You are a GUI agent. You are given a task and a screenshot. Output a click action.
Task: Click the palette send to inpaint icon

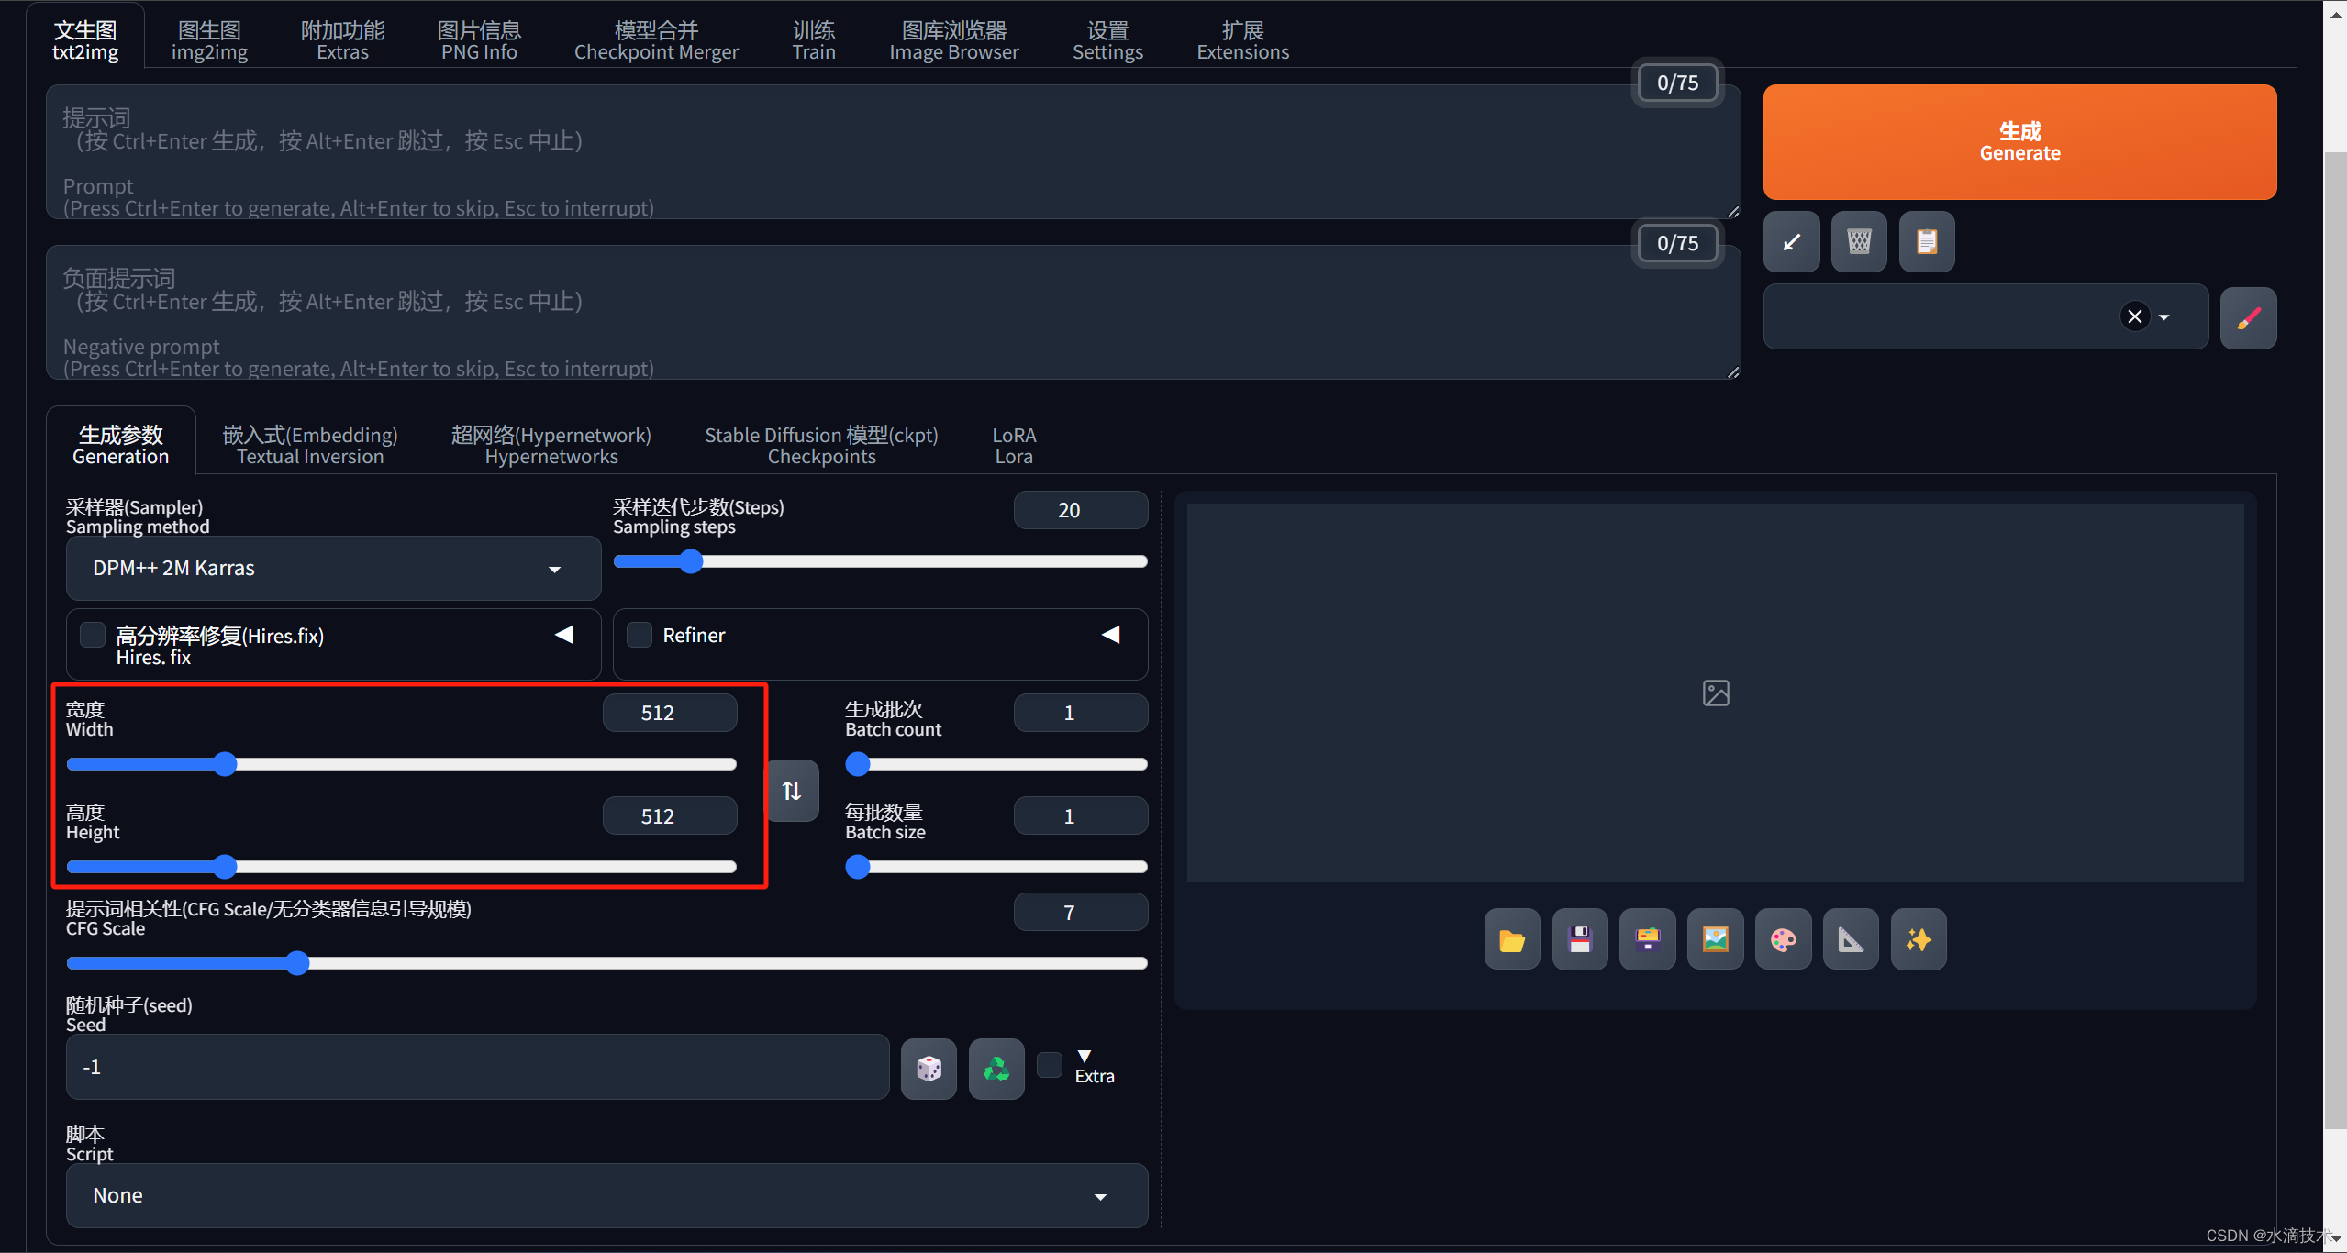[1784, 939]
